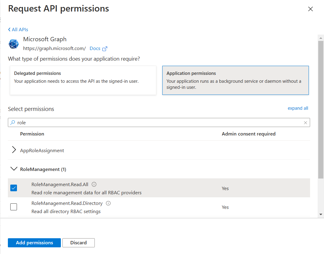Expand the AppRoleAssignment permission group
Viewport: 324px width, 254px height.
(14, 150)
